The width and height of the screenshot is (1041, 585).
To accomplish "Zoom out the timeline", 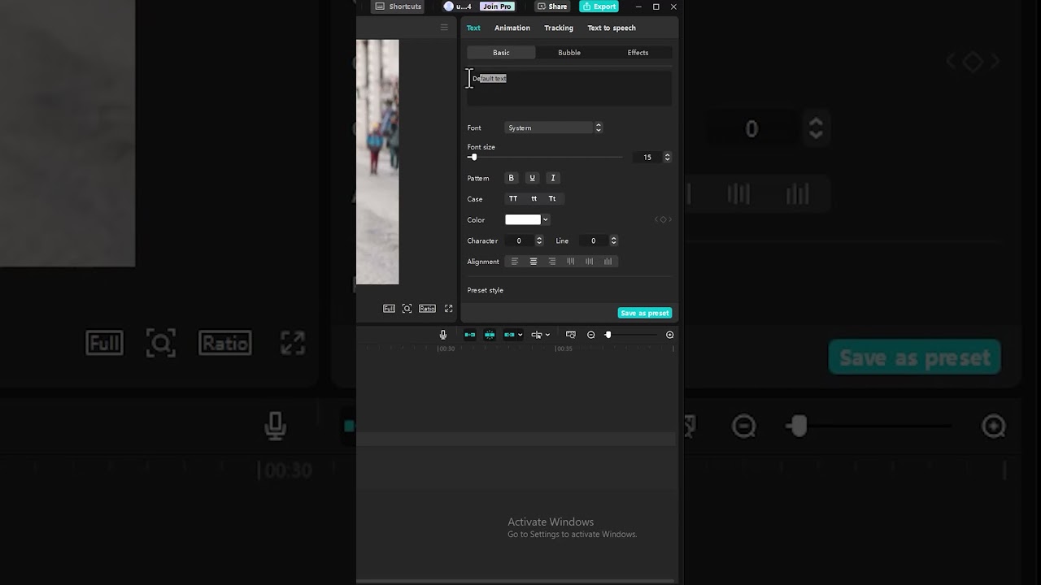I will pyautogui.click(x=591, y=335).
